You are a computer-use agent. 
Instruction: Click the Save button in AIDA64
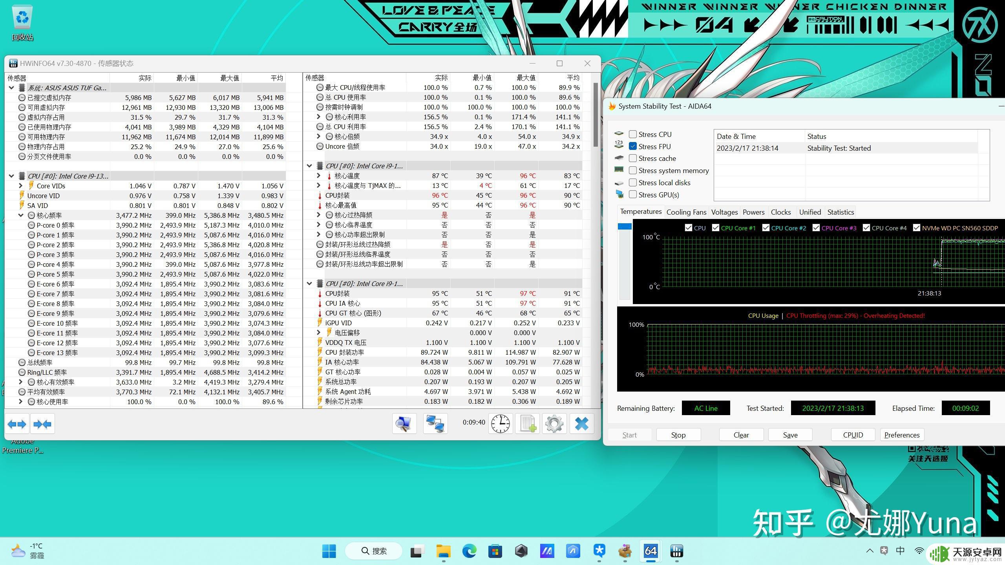[x=790, y=435]
